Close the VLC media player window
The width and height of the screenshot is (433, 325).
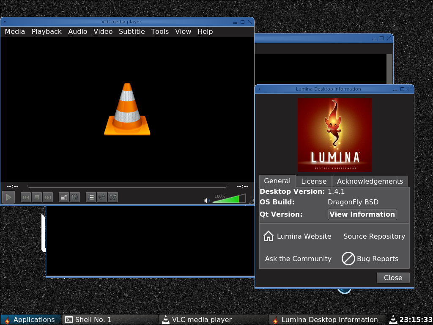249,22
